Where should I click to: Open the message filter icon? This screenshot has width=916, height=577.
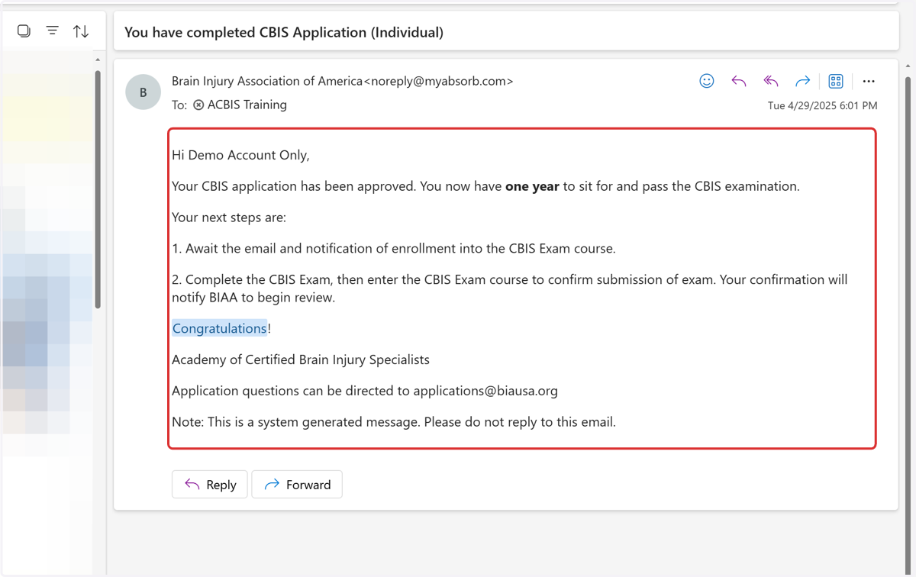point(52,31)
